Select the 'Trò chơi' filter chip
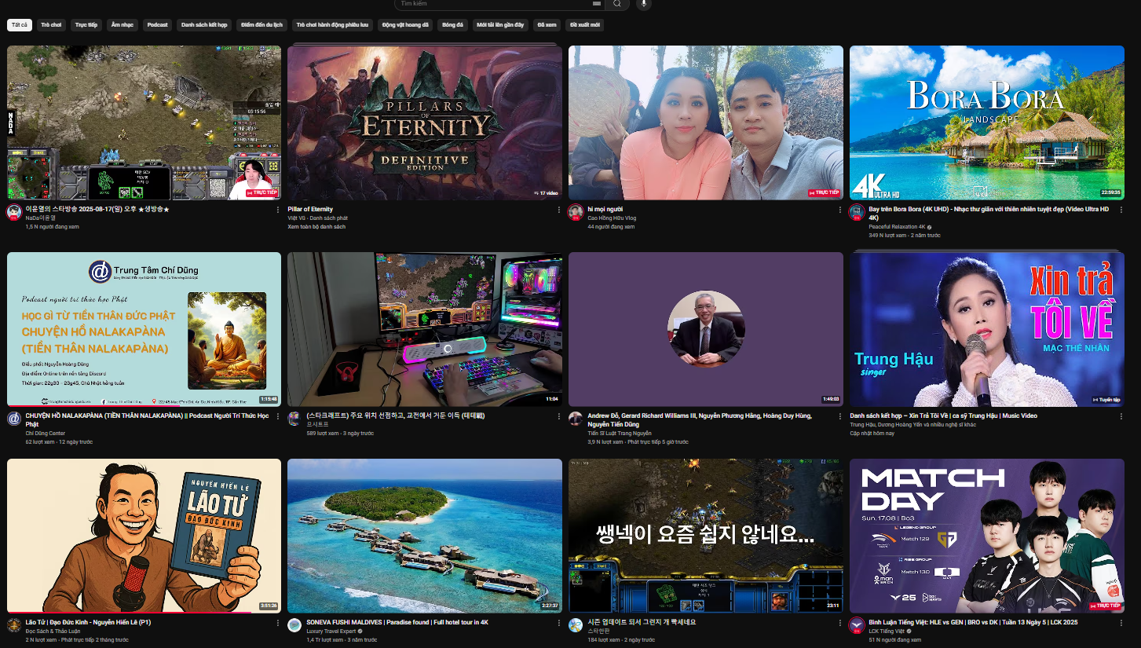The width and height of the screenshot is (1141, 648). point(51,25)
